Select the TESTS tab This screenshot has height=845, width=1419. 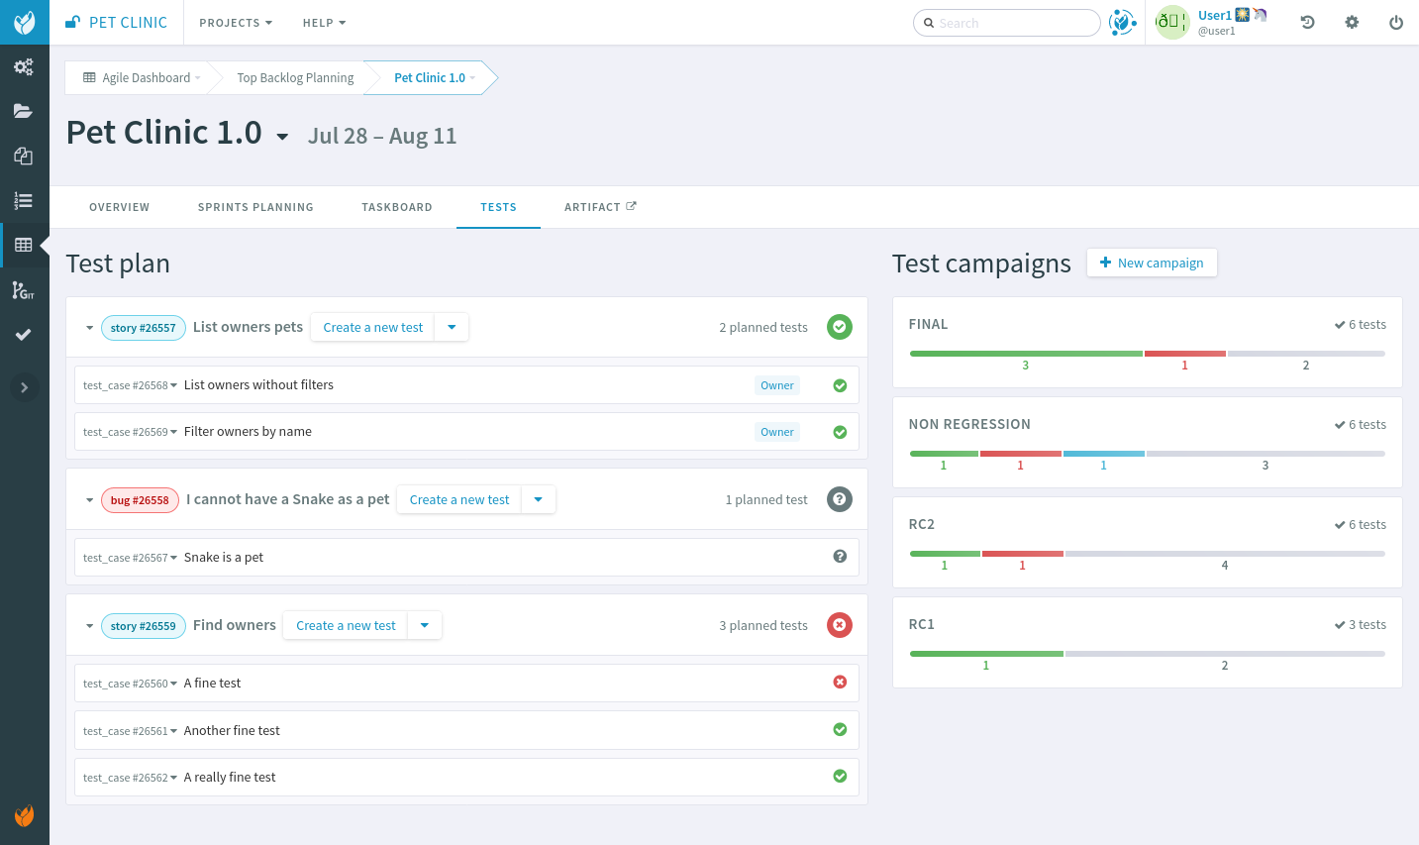(x=498, y=207)
